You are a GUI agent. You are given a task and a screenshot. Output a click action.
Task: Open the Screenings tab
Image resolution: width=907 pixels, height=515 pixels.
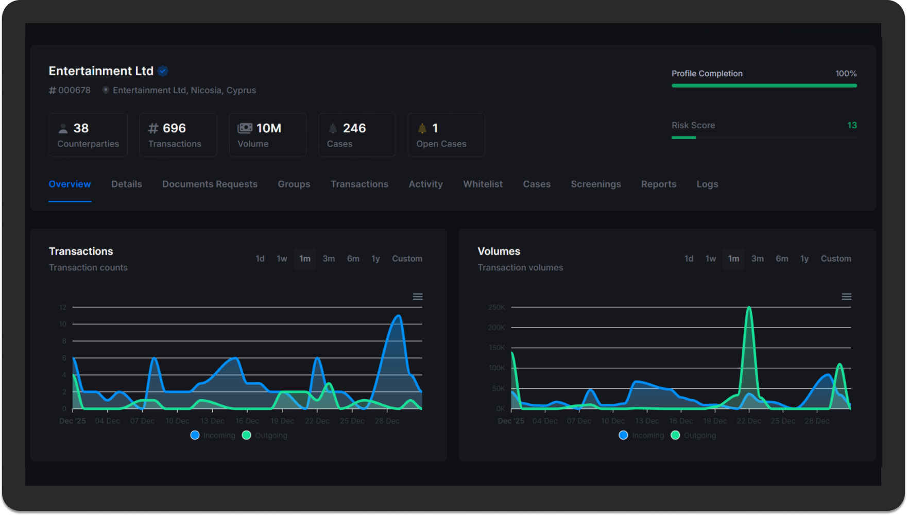pyautogui.click(x=595, y=184)
